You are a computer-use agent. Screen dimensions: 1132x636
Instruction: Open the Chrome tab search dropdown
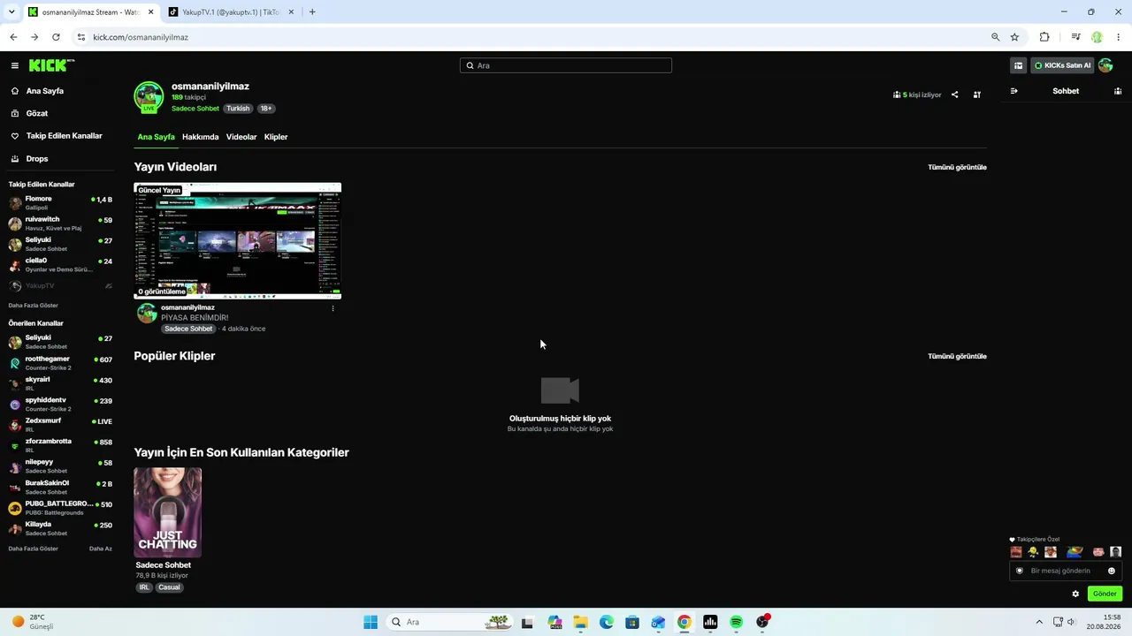click(11, 12)
